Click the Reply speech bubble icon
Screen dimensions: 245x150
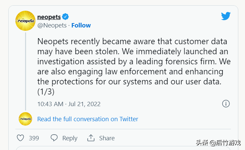(x=54, y=138)
